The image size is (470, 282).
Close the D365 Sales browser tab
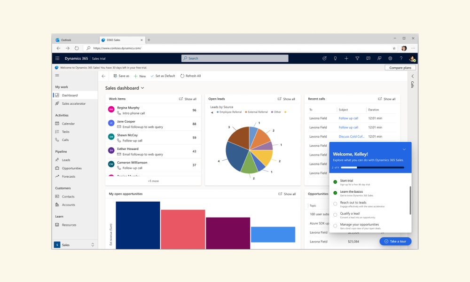point(141,40)
